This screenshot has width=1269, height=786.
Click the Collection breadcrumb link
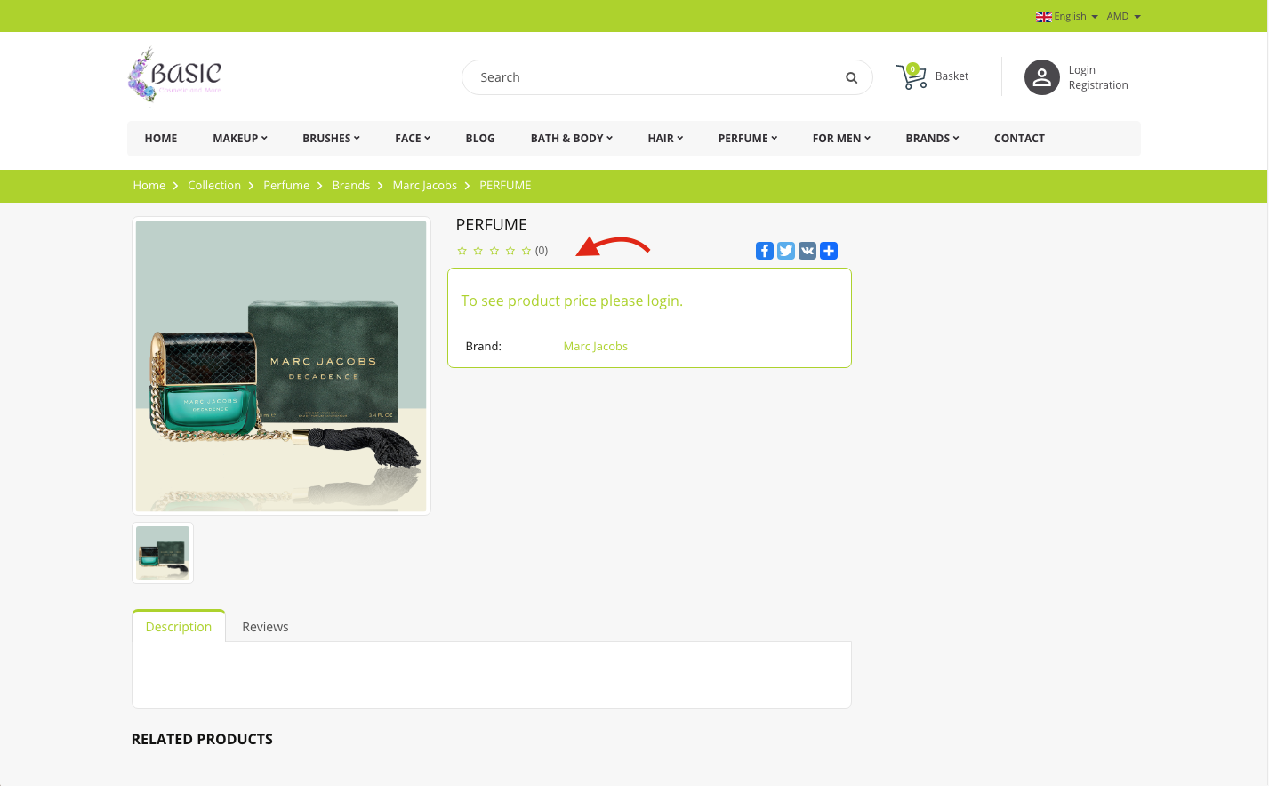click(x=214, y=186)
